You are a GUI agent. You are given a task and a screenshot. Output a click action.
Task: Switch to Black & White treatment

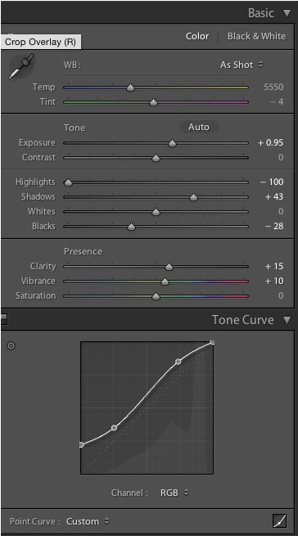256,36
